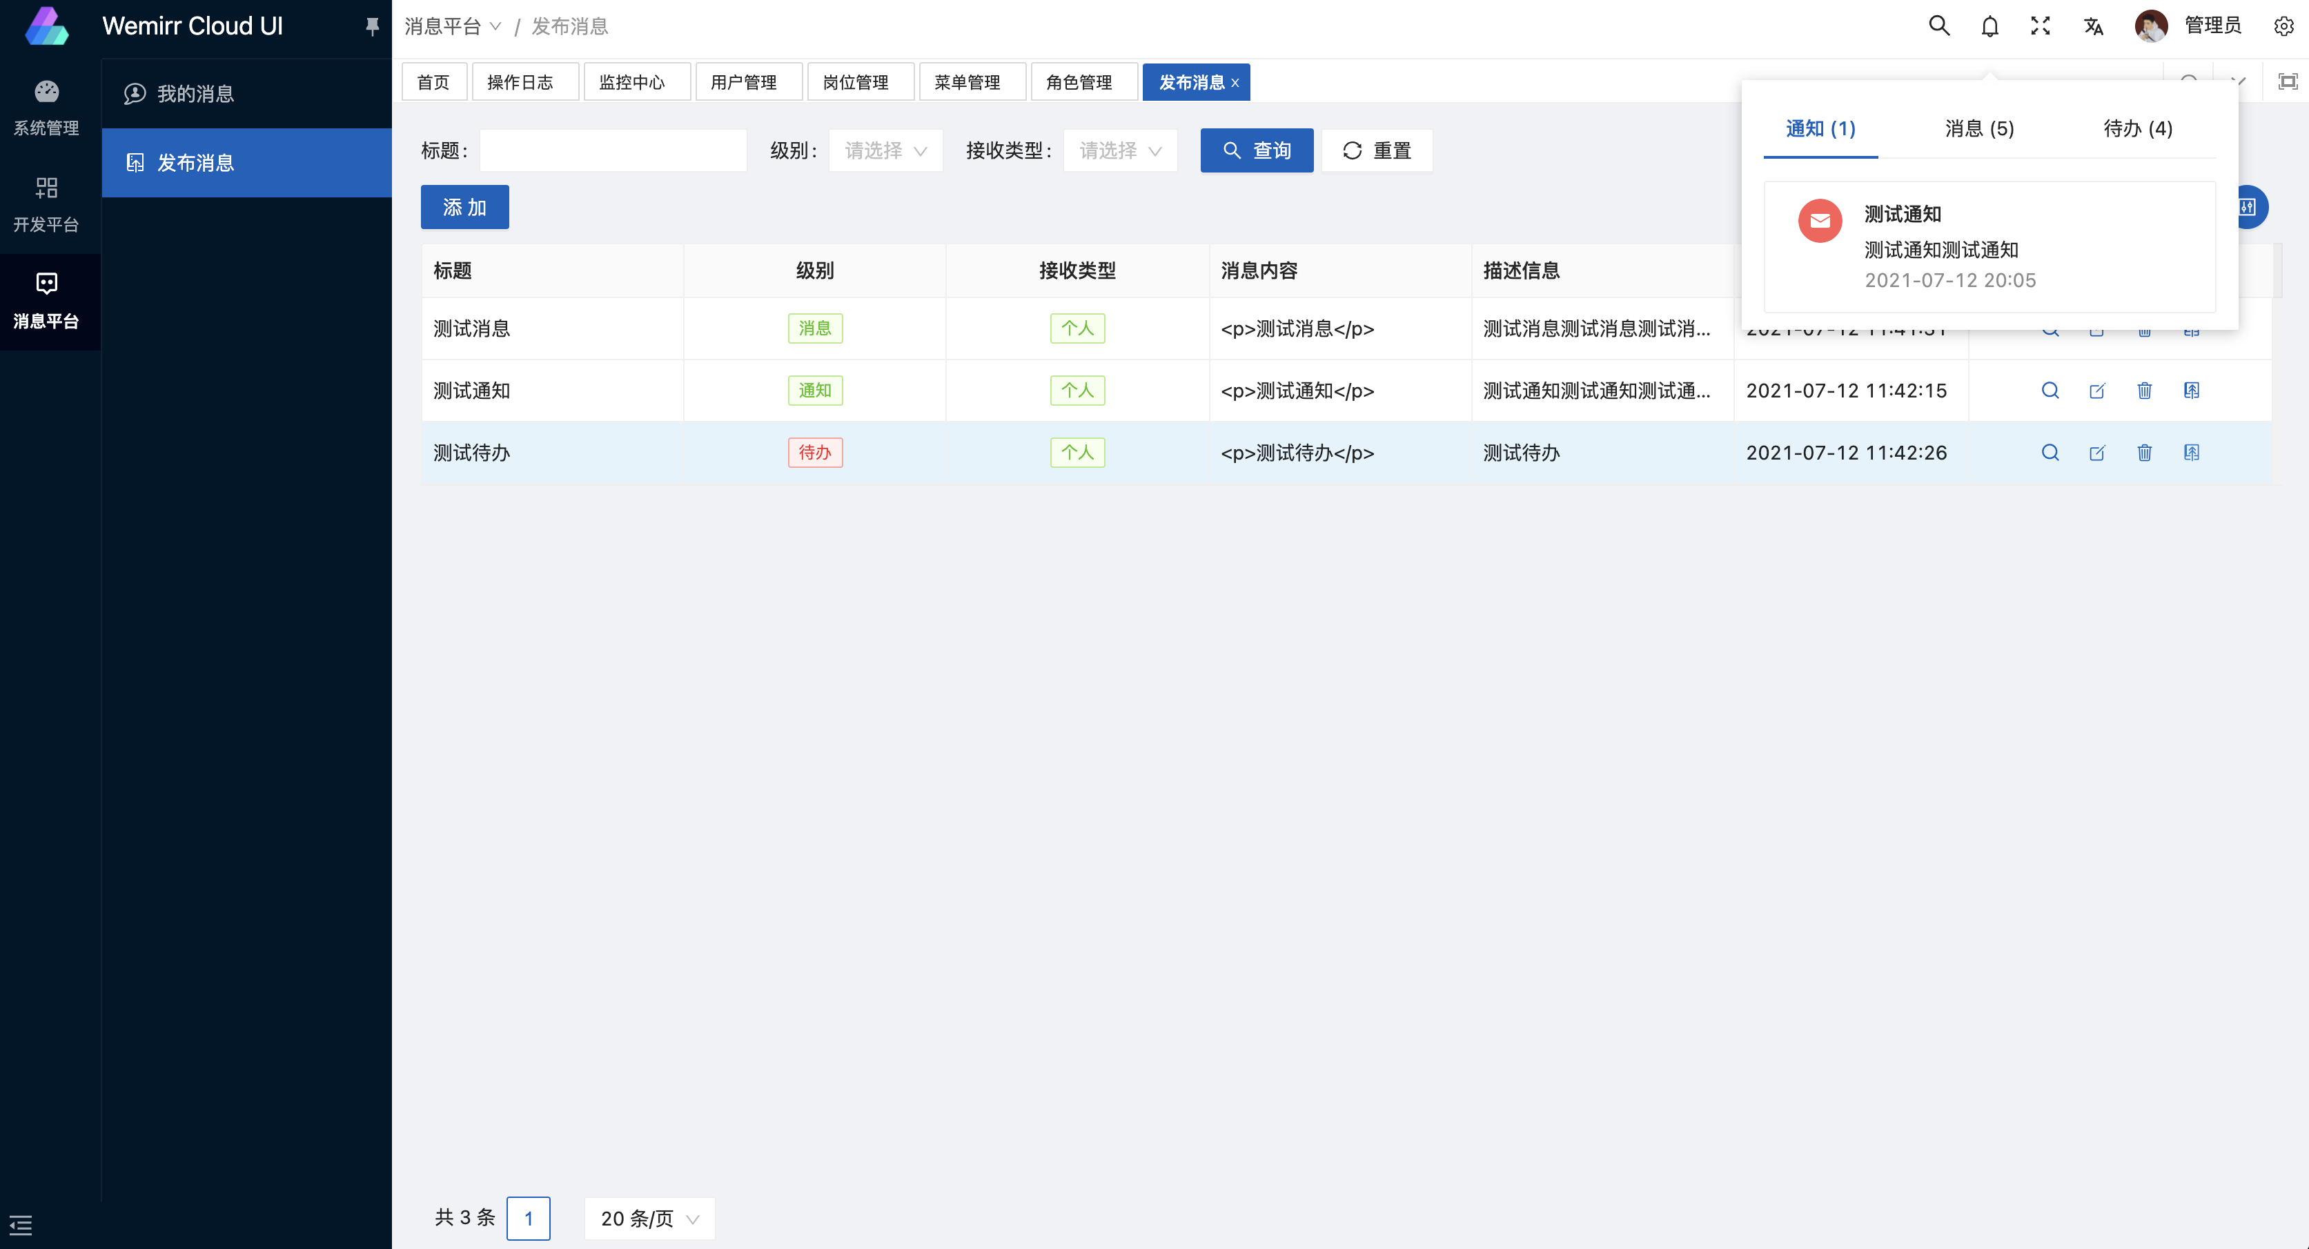Click view magnifier icon for 测试待办 row
This screenshot has width=2309, height=1249.
click(x=2050, y=453)
